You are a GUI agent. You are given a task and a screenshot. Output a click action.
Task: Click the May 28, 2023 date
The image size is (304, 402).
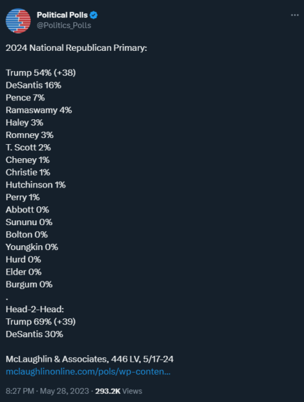[64, 391]
